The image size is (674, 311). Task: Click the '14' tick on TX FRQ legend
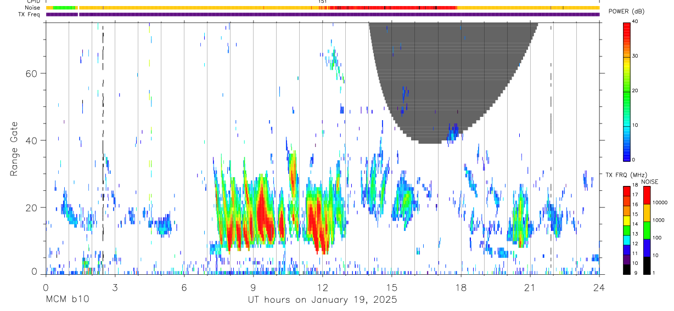tap(635, 224)
